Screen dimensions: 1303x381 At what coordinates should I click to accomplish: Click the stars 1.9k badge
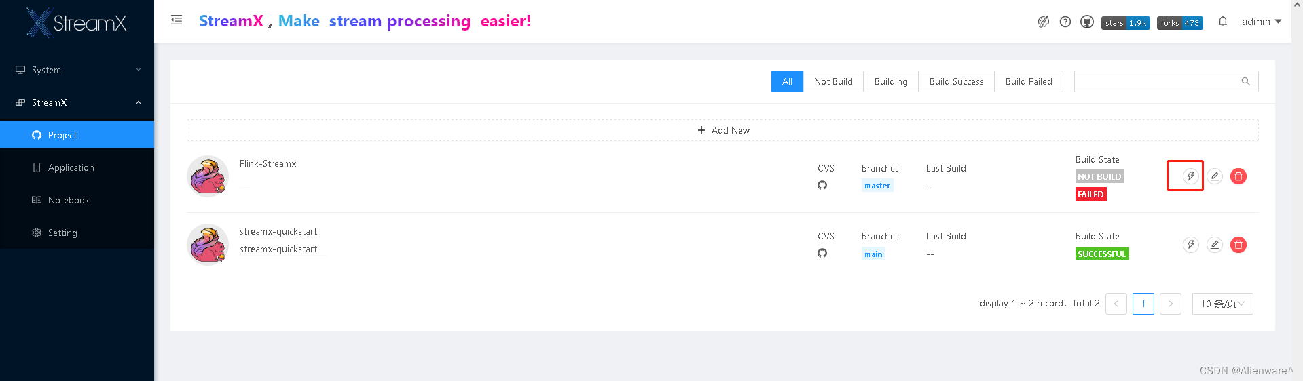1126,22
